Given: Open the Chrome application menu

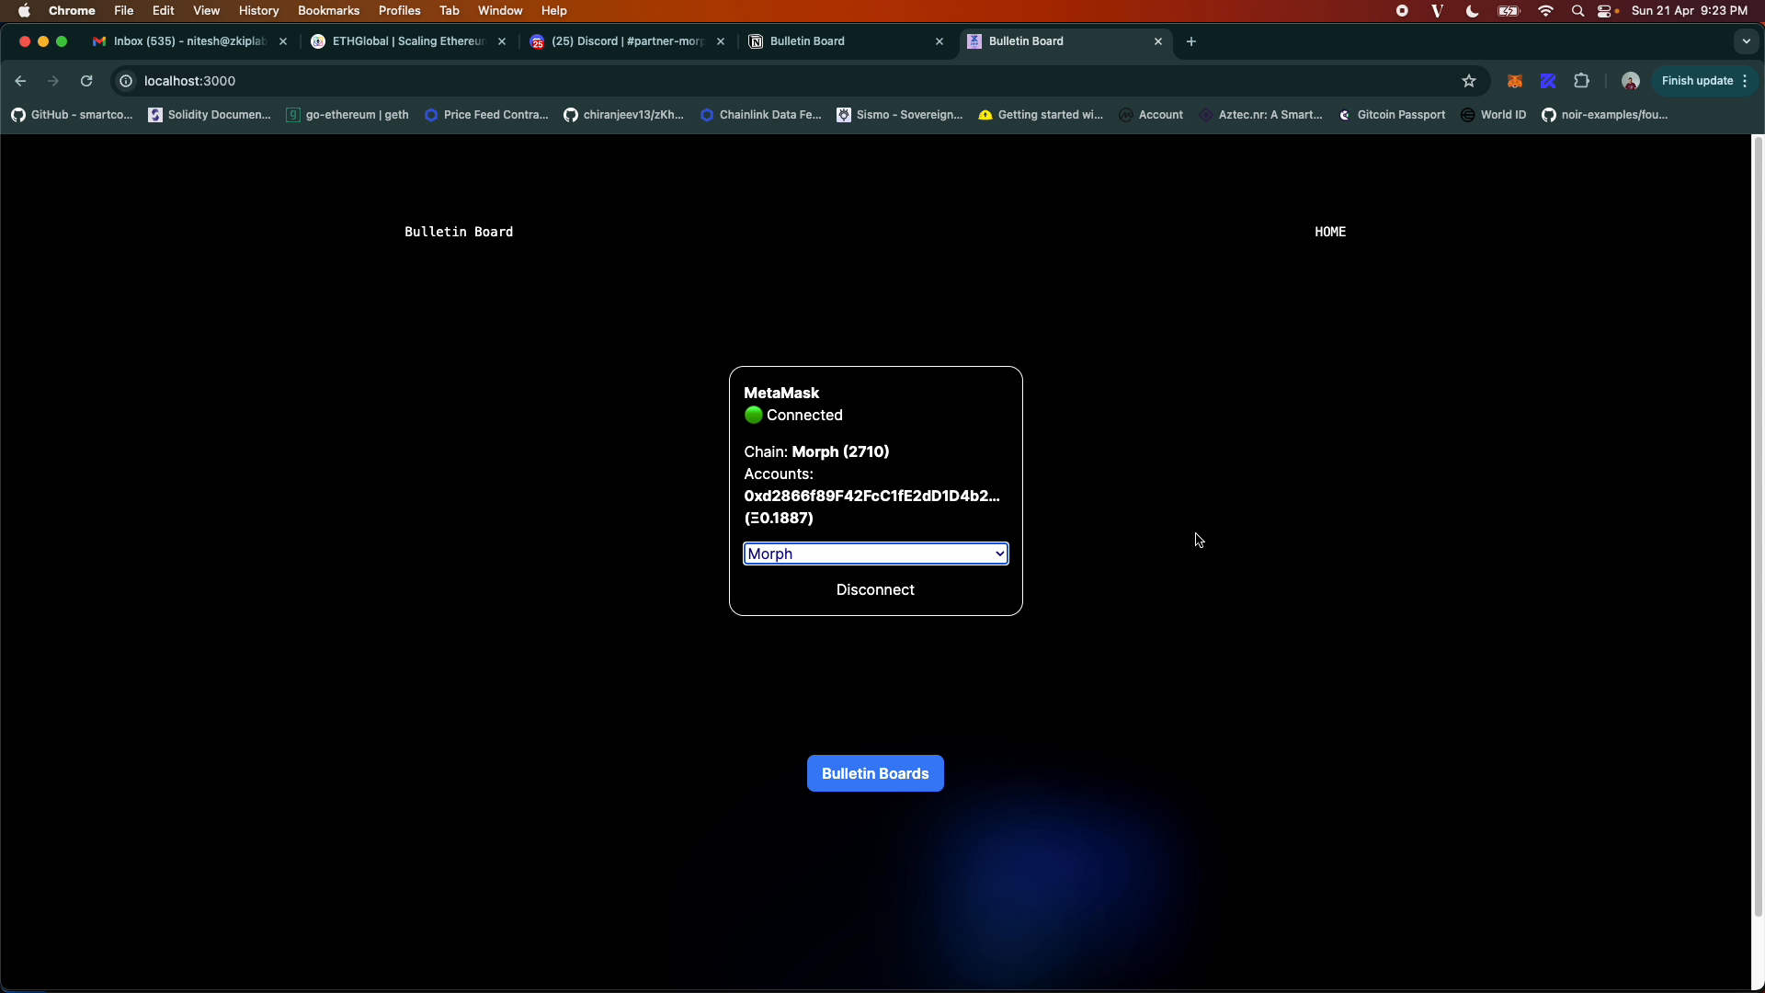Looking at the screenshot, I should tap(72, 11).
